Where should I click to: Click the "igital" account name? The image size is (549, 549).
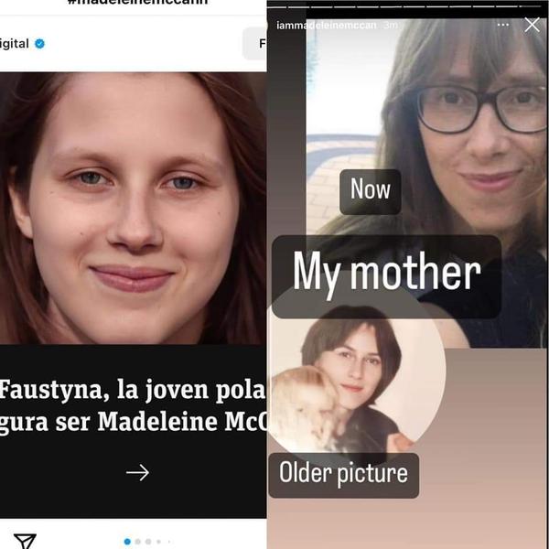pos(14,44)
